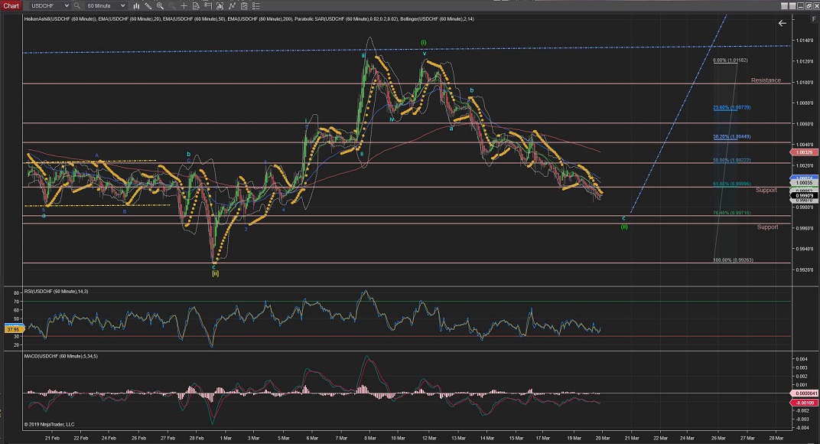Click the F button on the price axis

click(x=813, y=19)
